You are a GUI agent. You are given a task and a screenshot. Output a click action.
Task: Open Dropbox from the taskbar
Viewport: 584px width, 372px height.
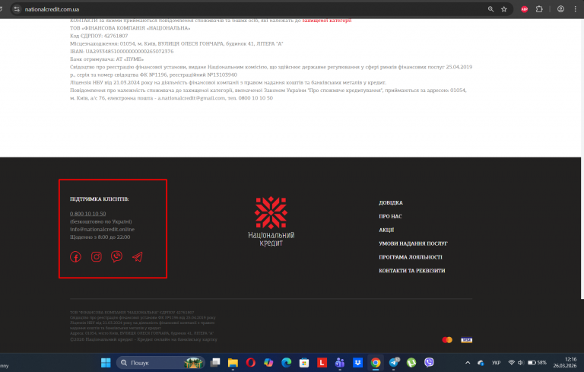[x=357, y=363]
